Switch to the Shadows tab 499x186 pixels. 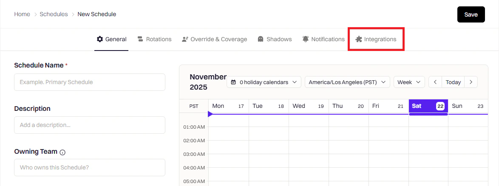275,39
